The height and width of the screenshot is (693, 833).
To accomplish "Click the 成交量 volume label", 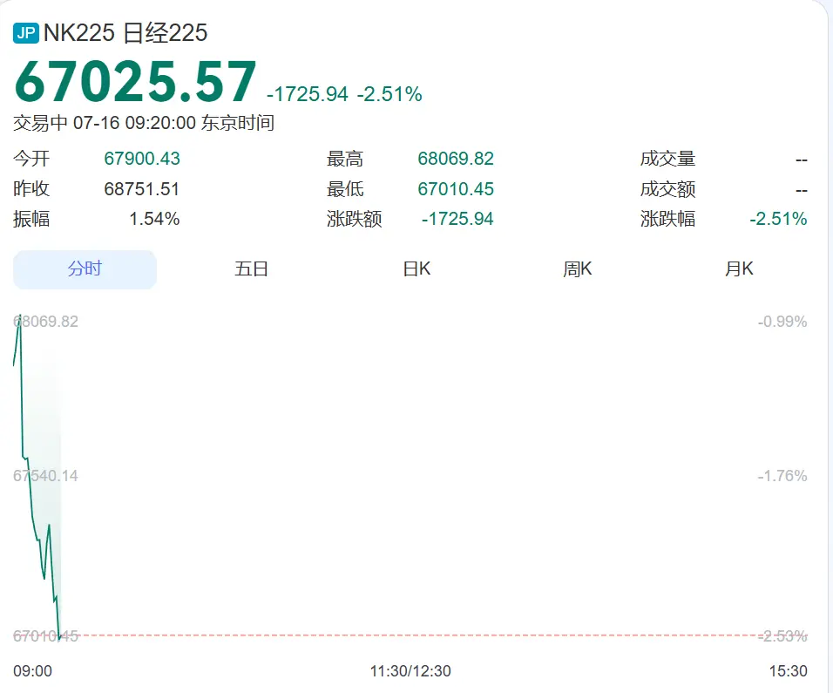I will click(x=667, y=159).
